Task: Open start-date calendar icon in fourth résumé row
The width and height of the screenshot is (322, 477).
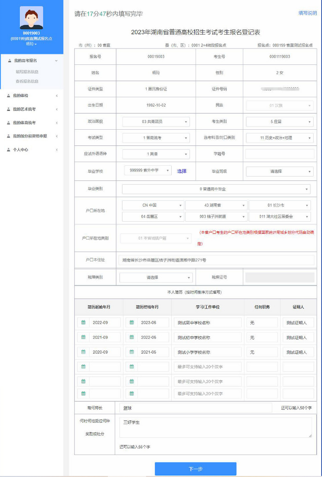Action: [83, 367]
